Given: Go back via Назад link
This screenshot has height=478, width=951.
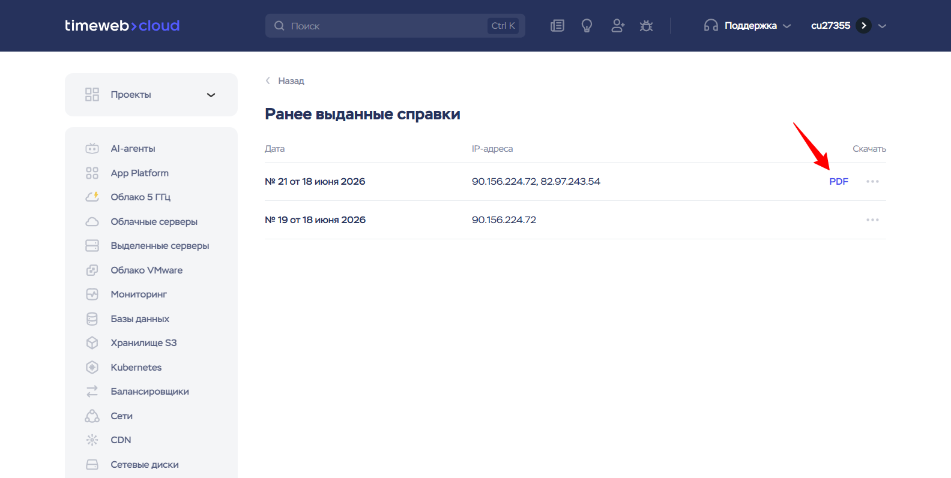Looking at the screenshot, I should point(291,80).
